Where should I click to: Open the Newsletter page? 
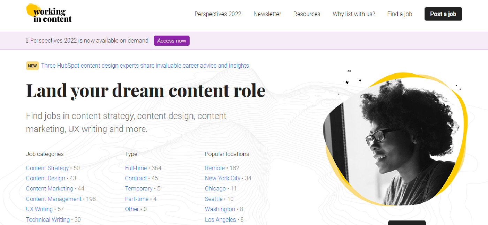click(267, 14)
